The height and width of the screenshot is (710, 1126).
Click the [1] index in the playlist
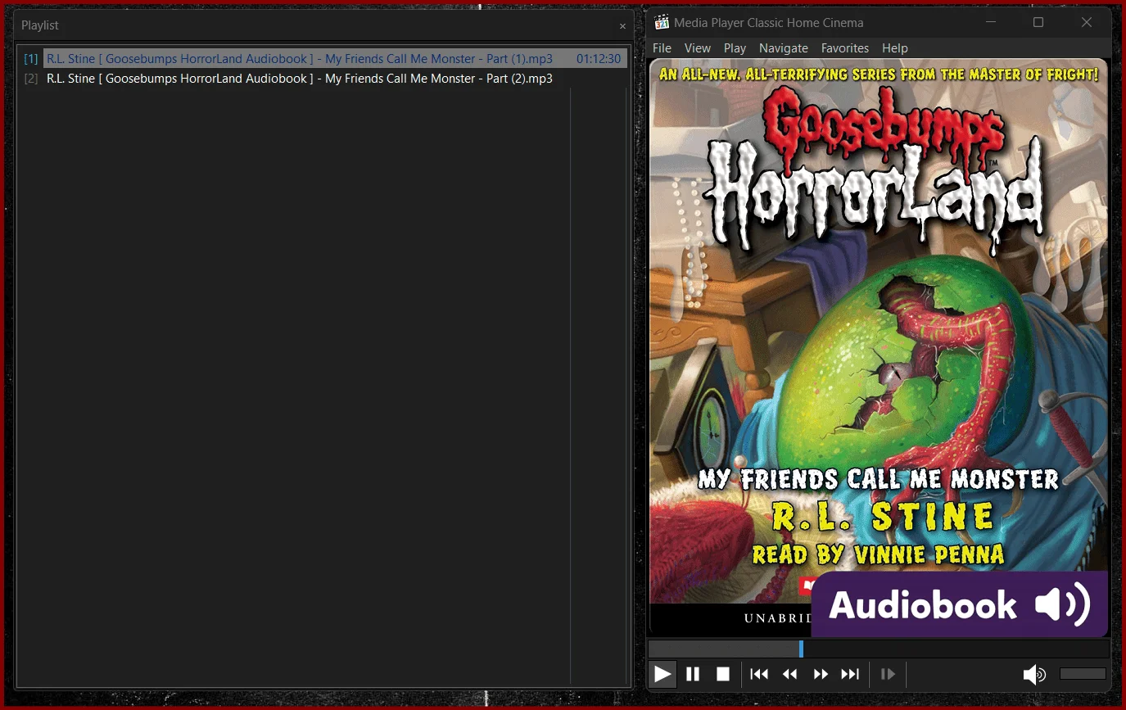(31, 59)
